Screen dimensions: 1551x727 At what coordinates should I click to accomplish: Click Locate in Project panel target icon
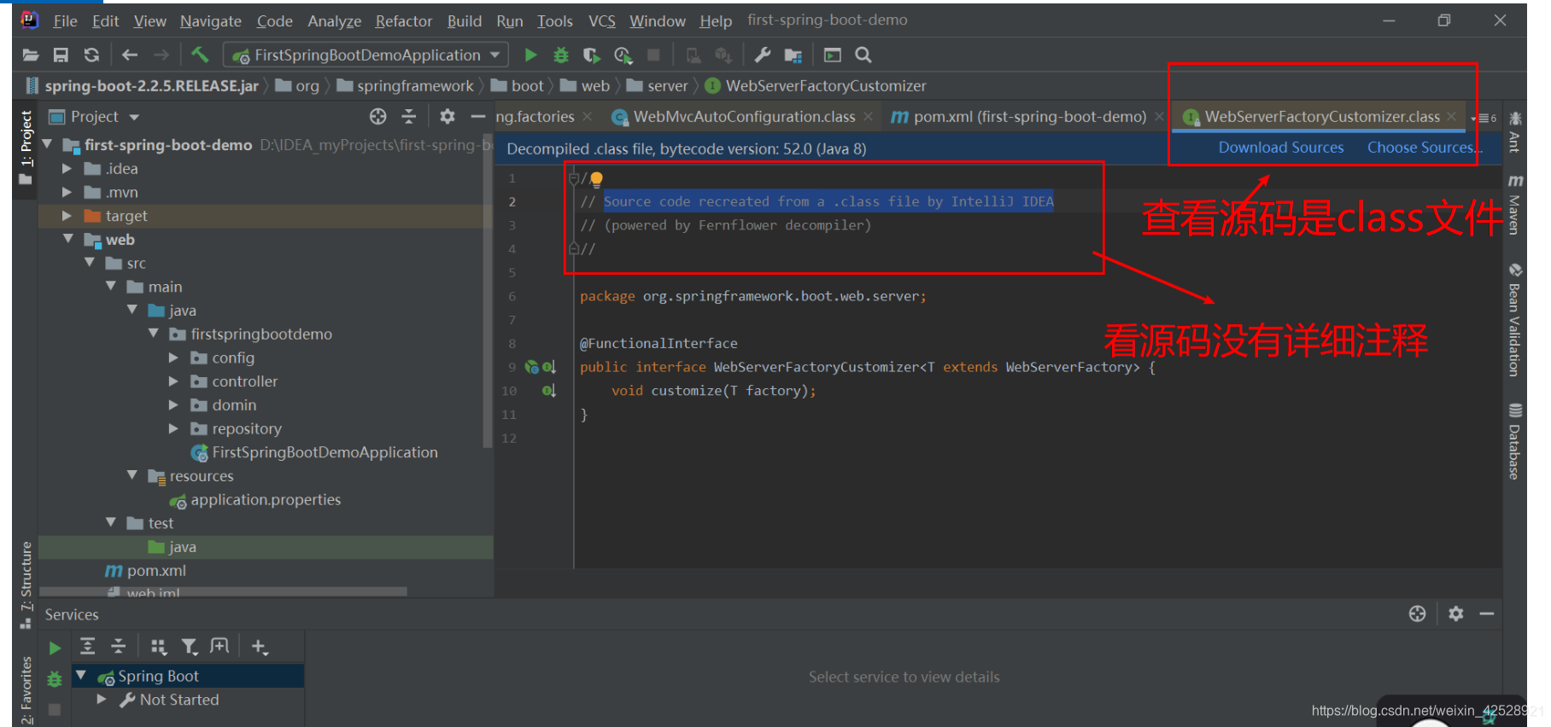(x=378, y=116)
